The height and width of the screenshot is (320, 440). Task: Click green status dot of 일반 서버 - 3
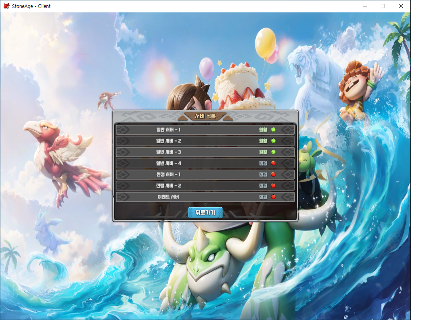pyautogui.click(x=273, y=152)
